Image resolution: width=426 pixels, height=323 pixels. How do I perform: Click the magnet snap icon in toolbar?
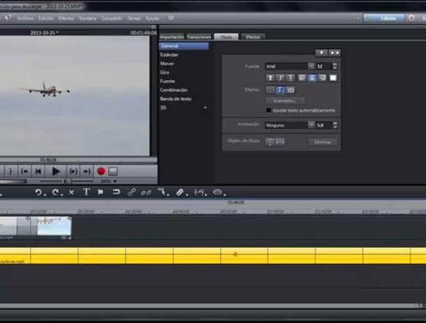tap(116, 192)
